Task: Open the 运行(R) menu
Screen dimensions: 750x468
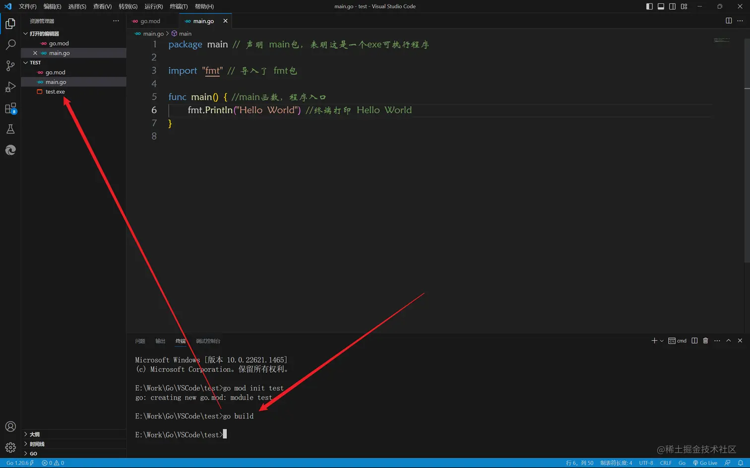Action: tap(153, 6)
